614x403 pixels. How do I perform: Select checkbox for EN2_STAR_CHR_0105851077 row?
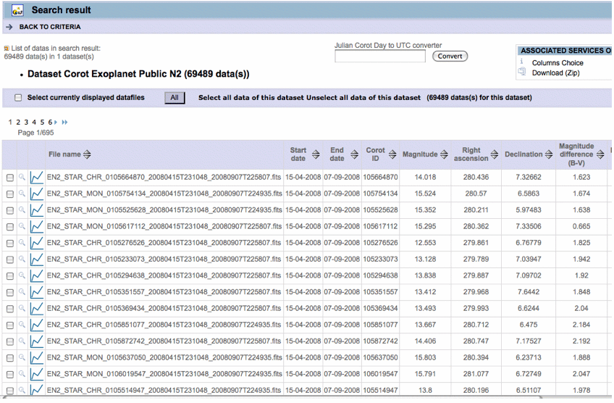[10, 326]
